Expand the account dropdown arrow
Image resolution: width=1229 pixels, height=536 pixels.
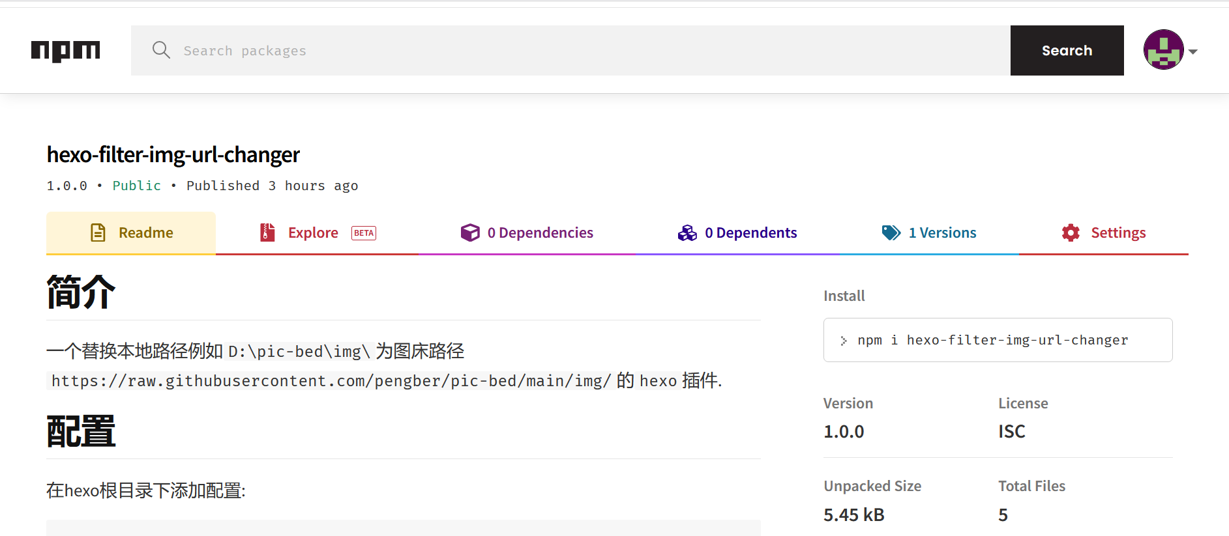[1193, 51]
